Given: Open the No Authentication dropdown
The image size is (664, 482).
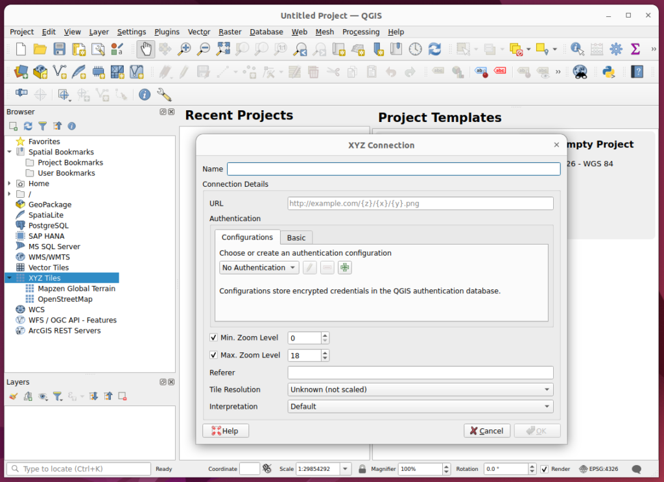Looking at the screenshot, I should [259, 267].
